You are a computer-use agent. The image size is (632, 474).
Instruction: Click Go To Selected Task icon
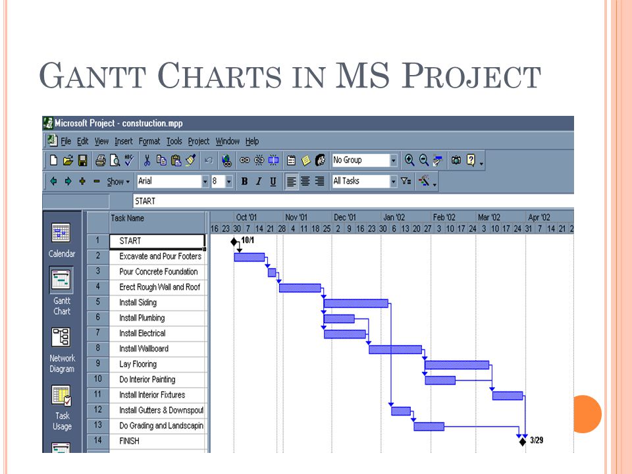point(438,161)
